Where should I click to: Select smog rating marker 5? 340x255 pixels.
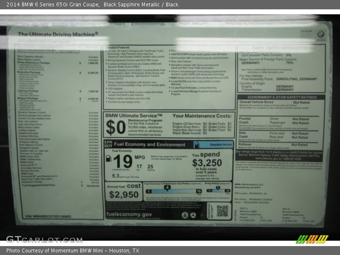(x=218, y=188)
